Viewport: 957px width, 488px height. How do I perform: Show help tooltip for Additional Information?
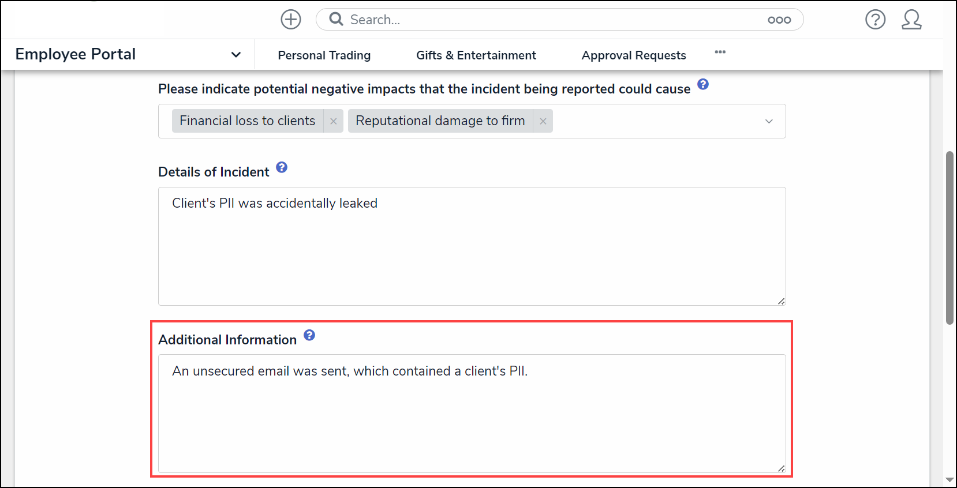(309, 336)
